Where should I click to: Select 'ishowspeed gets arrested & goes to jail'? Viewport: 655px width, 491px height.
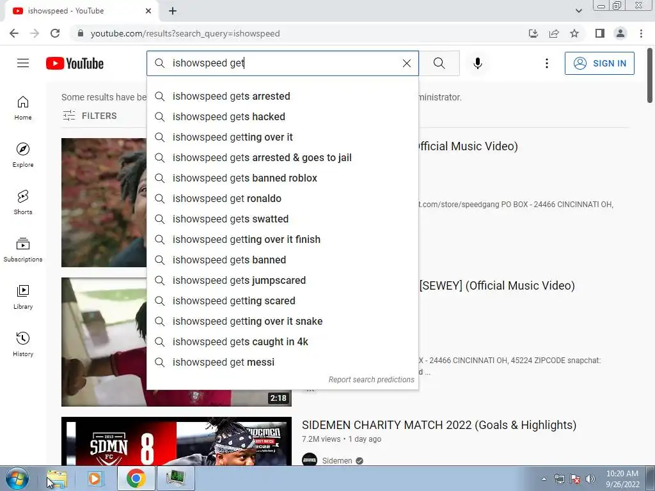(x=282, y=158)
